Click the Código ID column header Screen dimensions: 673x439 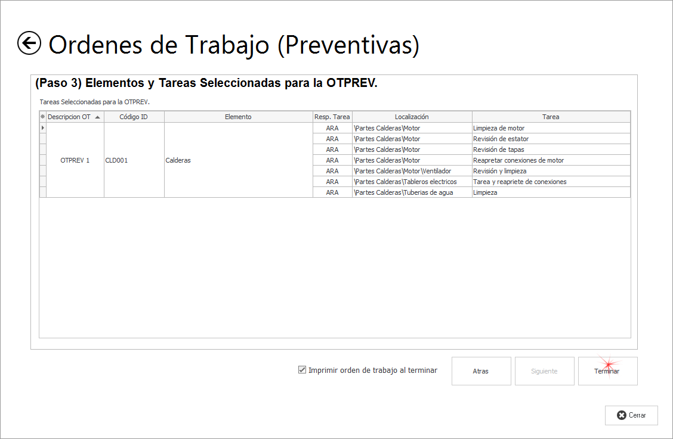134,117
